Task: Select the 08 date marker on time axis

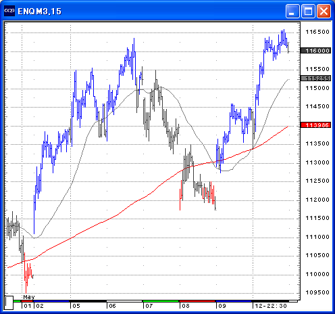Action: (x=186, y=306)
